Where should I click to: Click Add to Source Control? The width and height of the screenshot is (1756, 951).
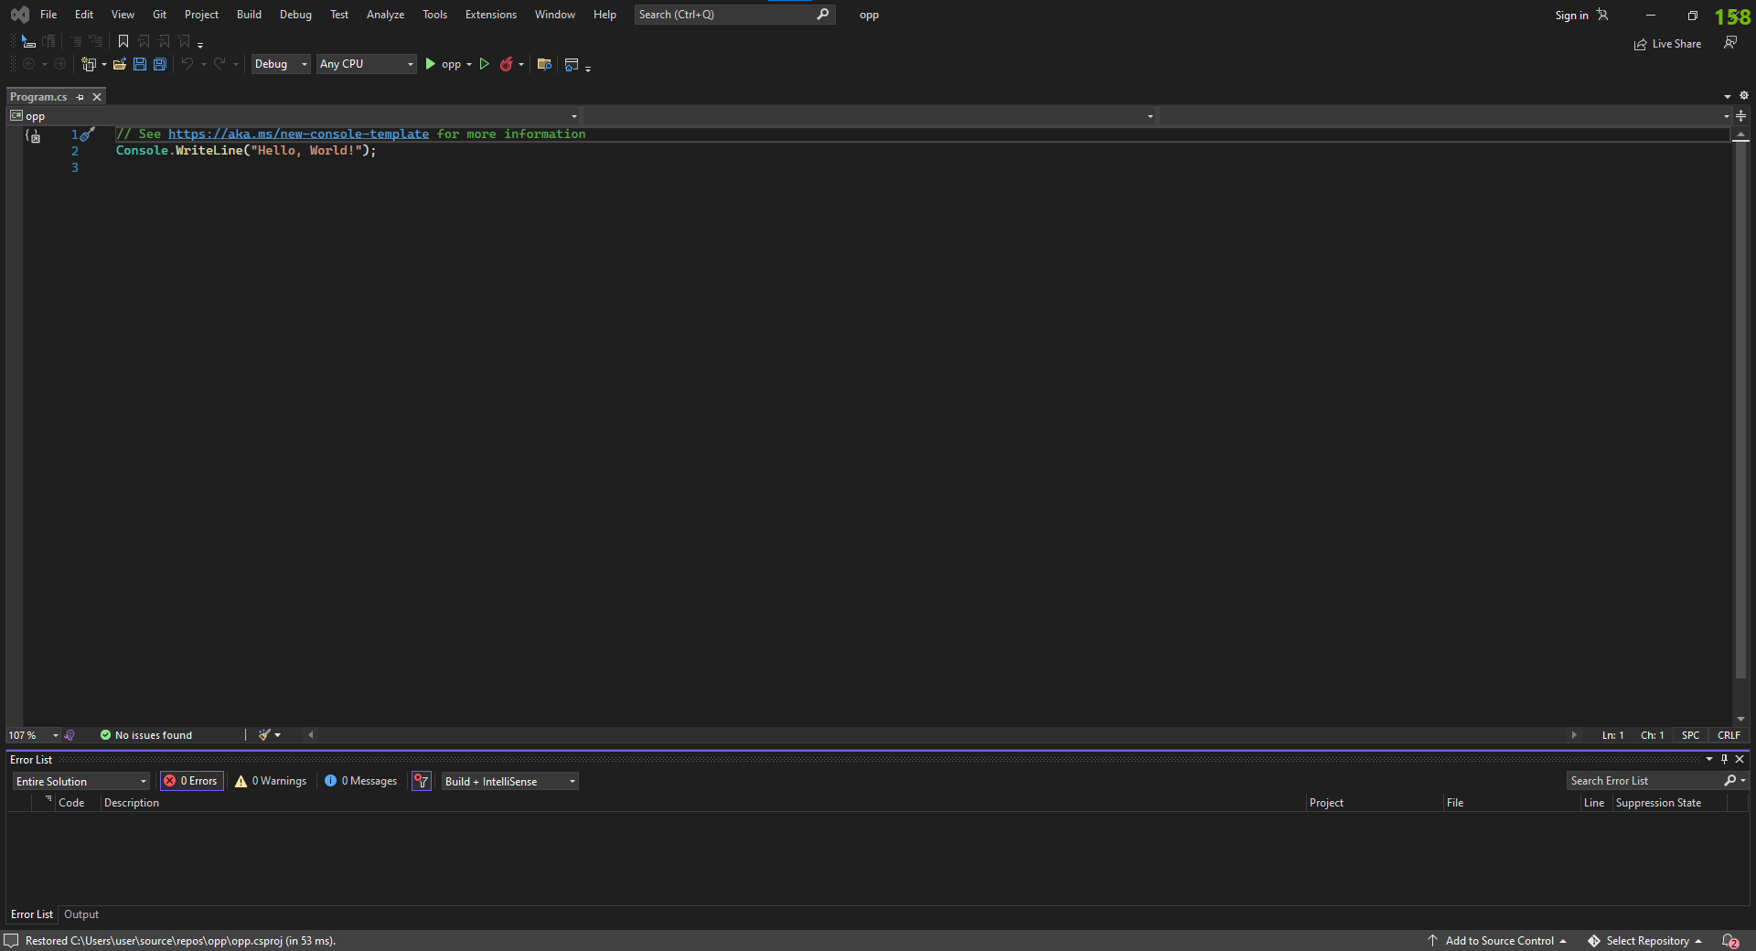tap(1498, 941)
